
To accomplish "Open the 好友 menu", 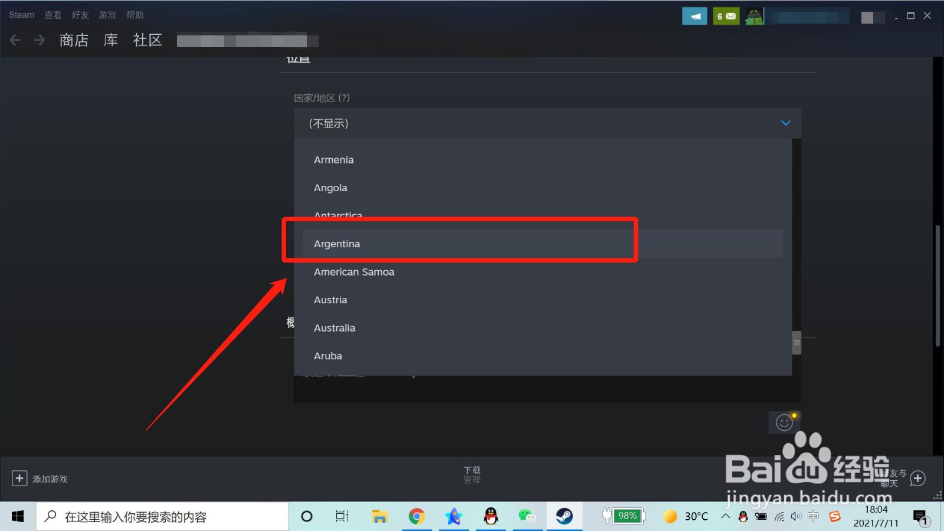I will pyautogui.click(x=80, y=15).
